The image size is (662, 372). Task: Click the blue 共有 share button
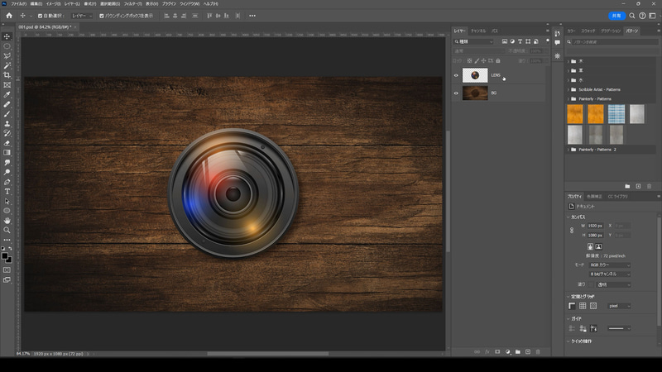point(616,16)
